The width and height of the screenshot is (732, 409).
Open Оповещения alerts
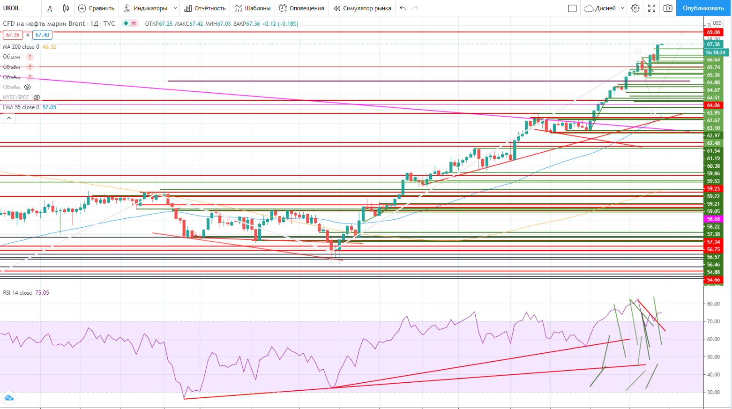click(301, 8)
